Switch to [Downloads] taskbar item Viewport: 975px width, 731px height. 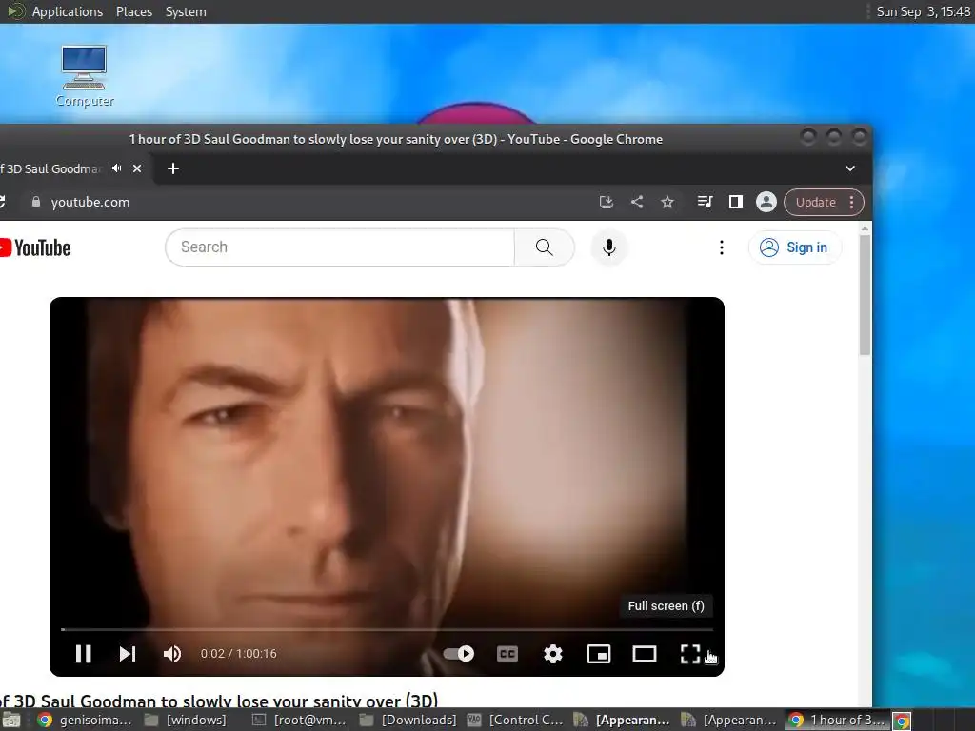pos(409,720)
